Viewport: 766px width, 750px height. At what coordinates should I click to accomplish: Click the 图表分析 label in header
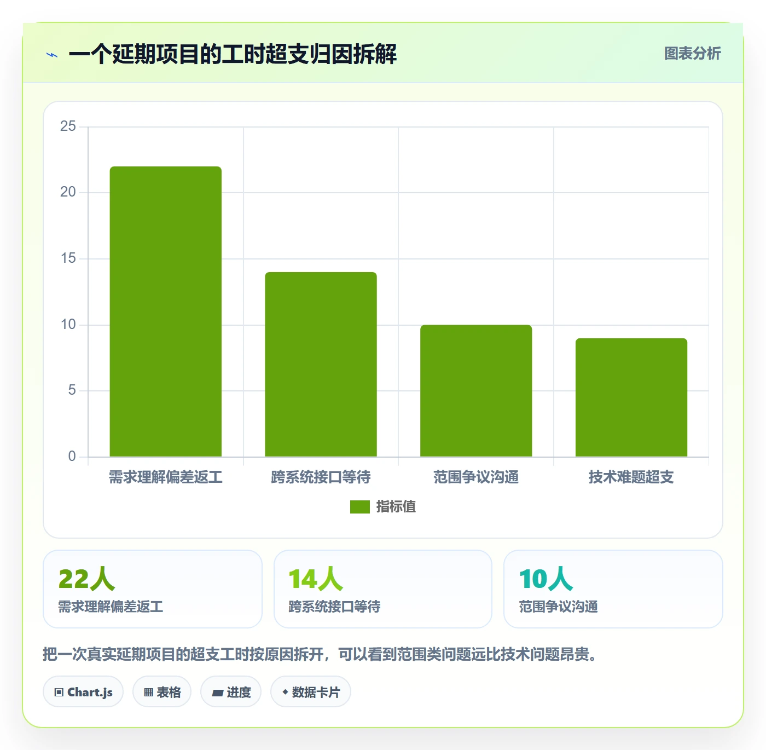point(692,53)
